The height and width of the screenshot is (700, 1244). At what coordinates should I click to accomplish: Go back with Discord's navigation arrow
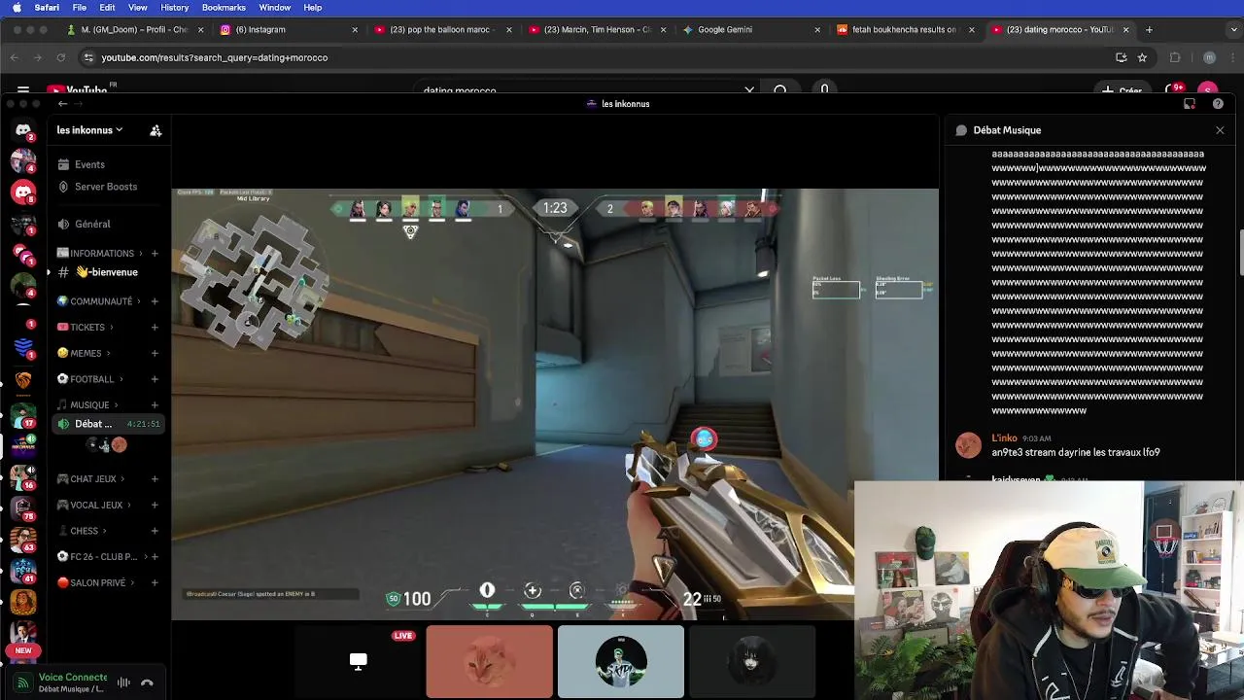[x=62, y=104]
